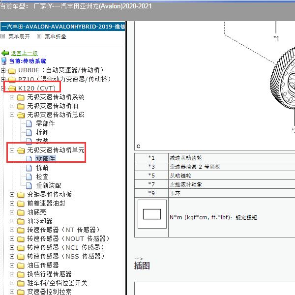Click folder icon of 无级变速传动桥油
The width and height of the screenshot is (295, 295).
[21, 106]
